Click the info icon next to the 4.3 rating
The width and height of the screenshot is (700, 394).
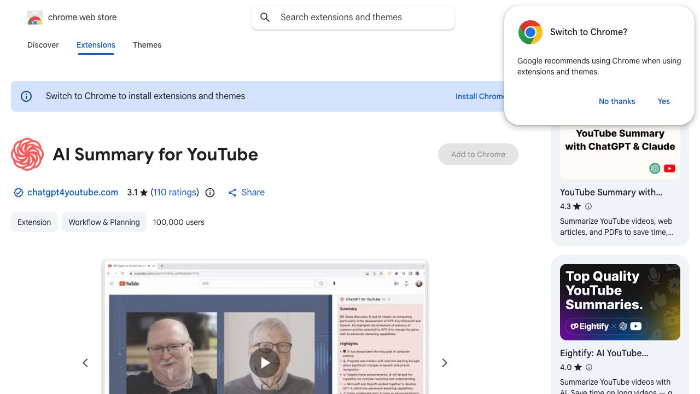[588, 206]
